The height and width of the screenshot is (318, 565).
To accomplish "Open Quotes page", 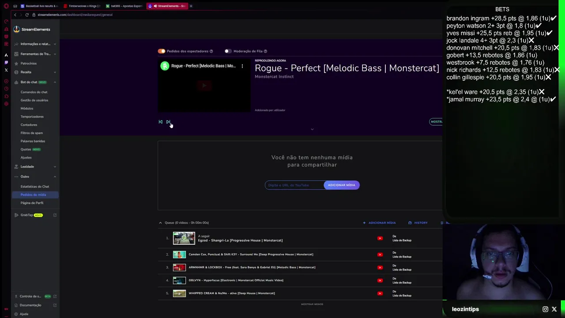I will (x=26, y=149).
